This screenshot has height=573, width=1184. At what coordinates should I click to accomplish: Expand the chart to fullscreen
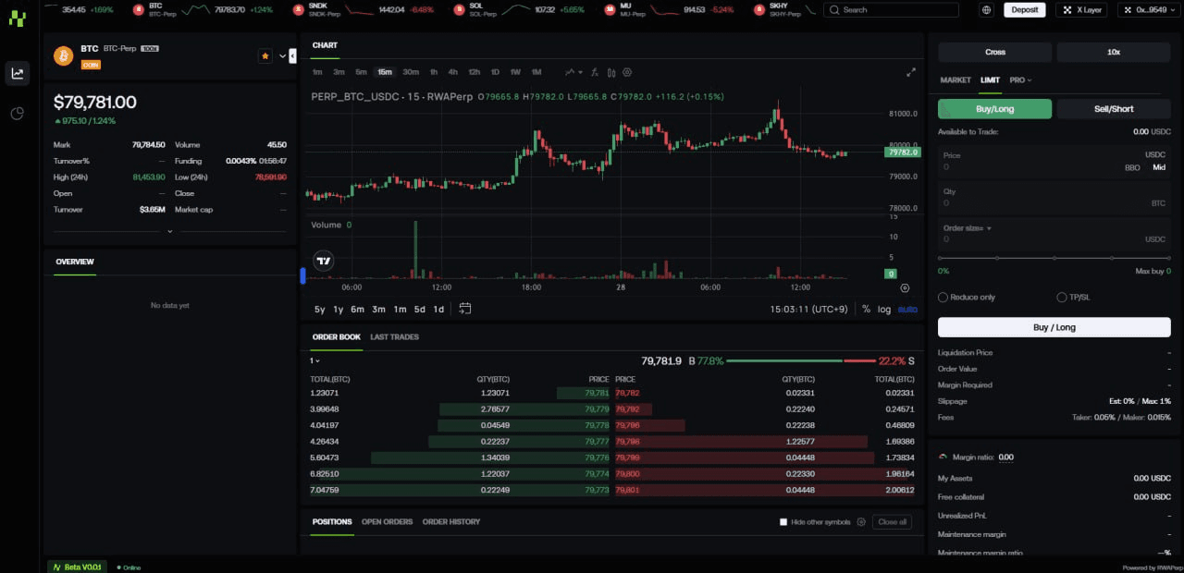click(x=911, y=72)
